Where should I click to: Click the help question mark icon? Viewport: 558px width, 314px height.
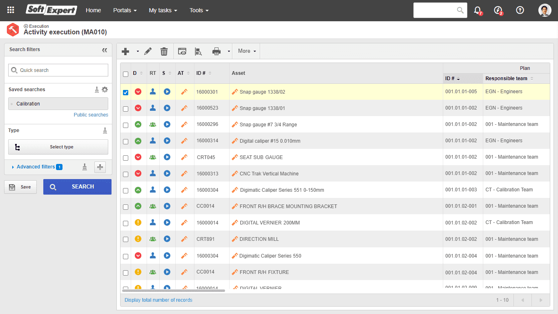[520, 10]
